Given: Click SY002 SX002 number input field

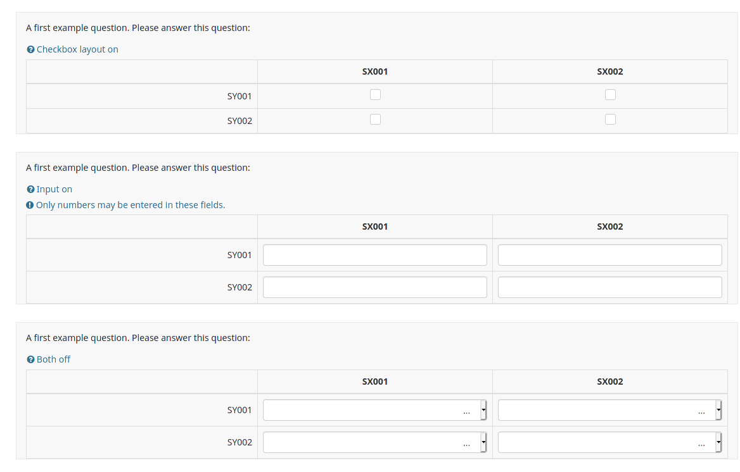Looking at the screenshot, I should point(609,287).
